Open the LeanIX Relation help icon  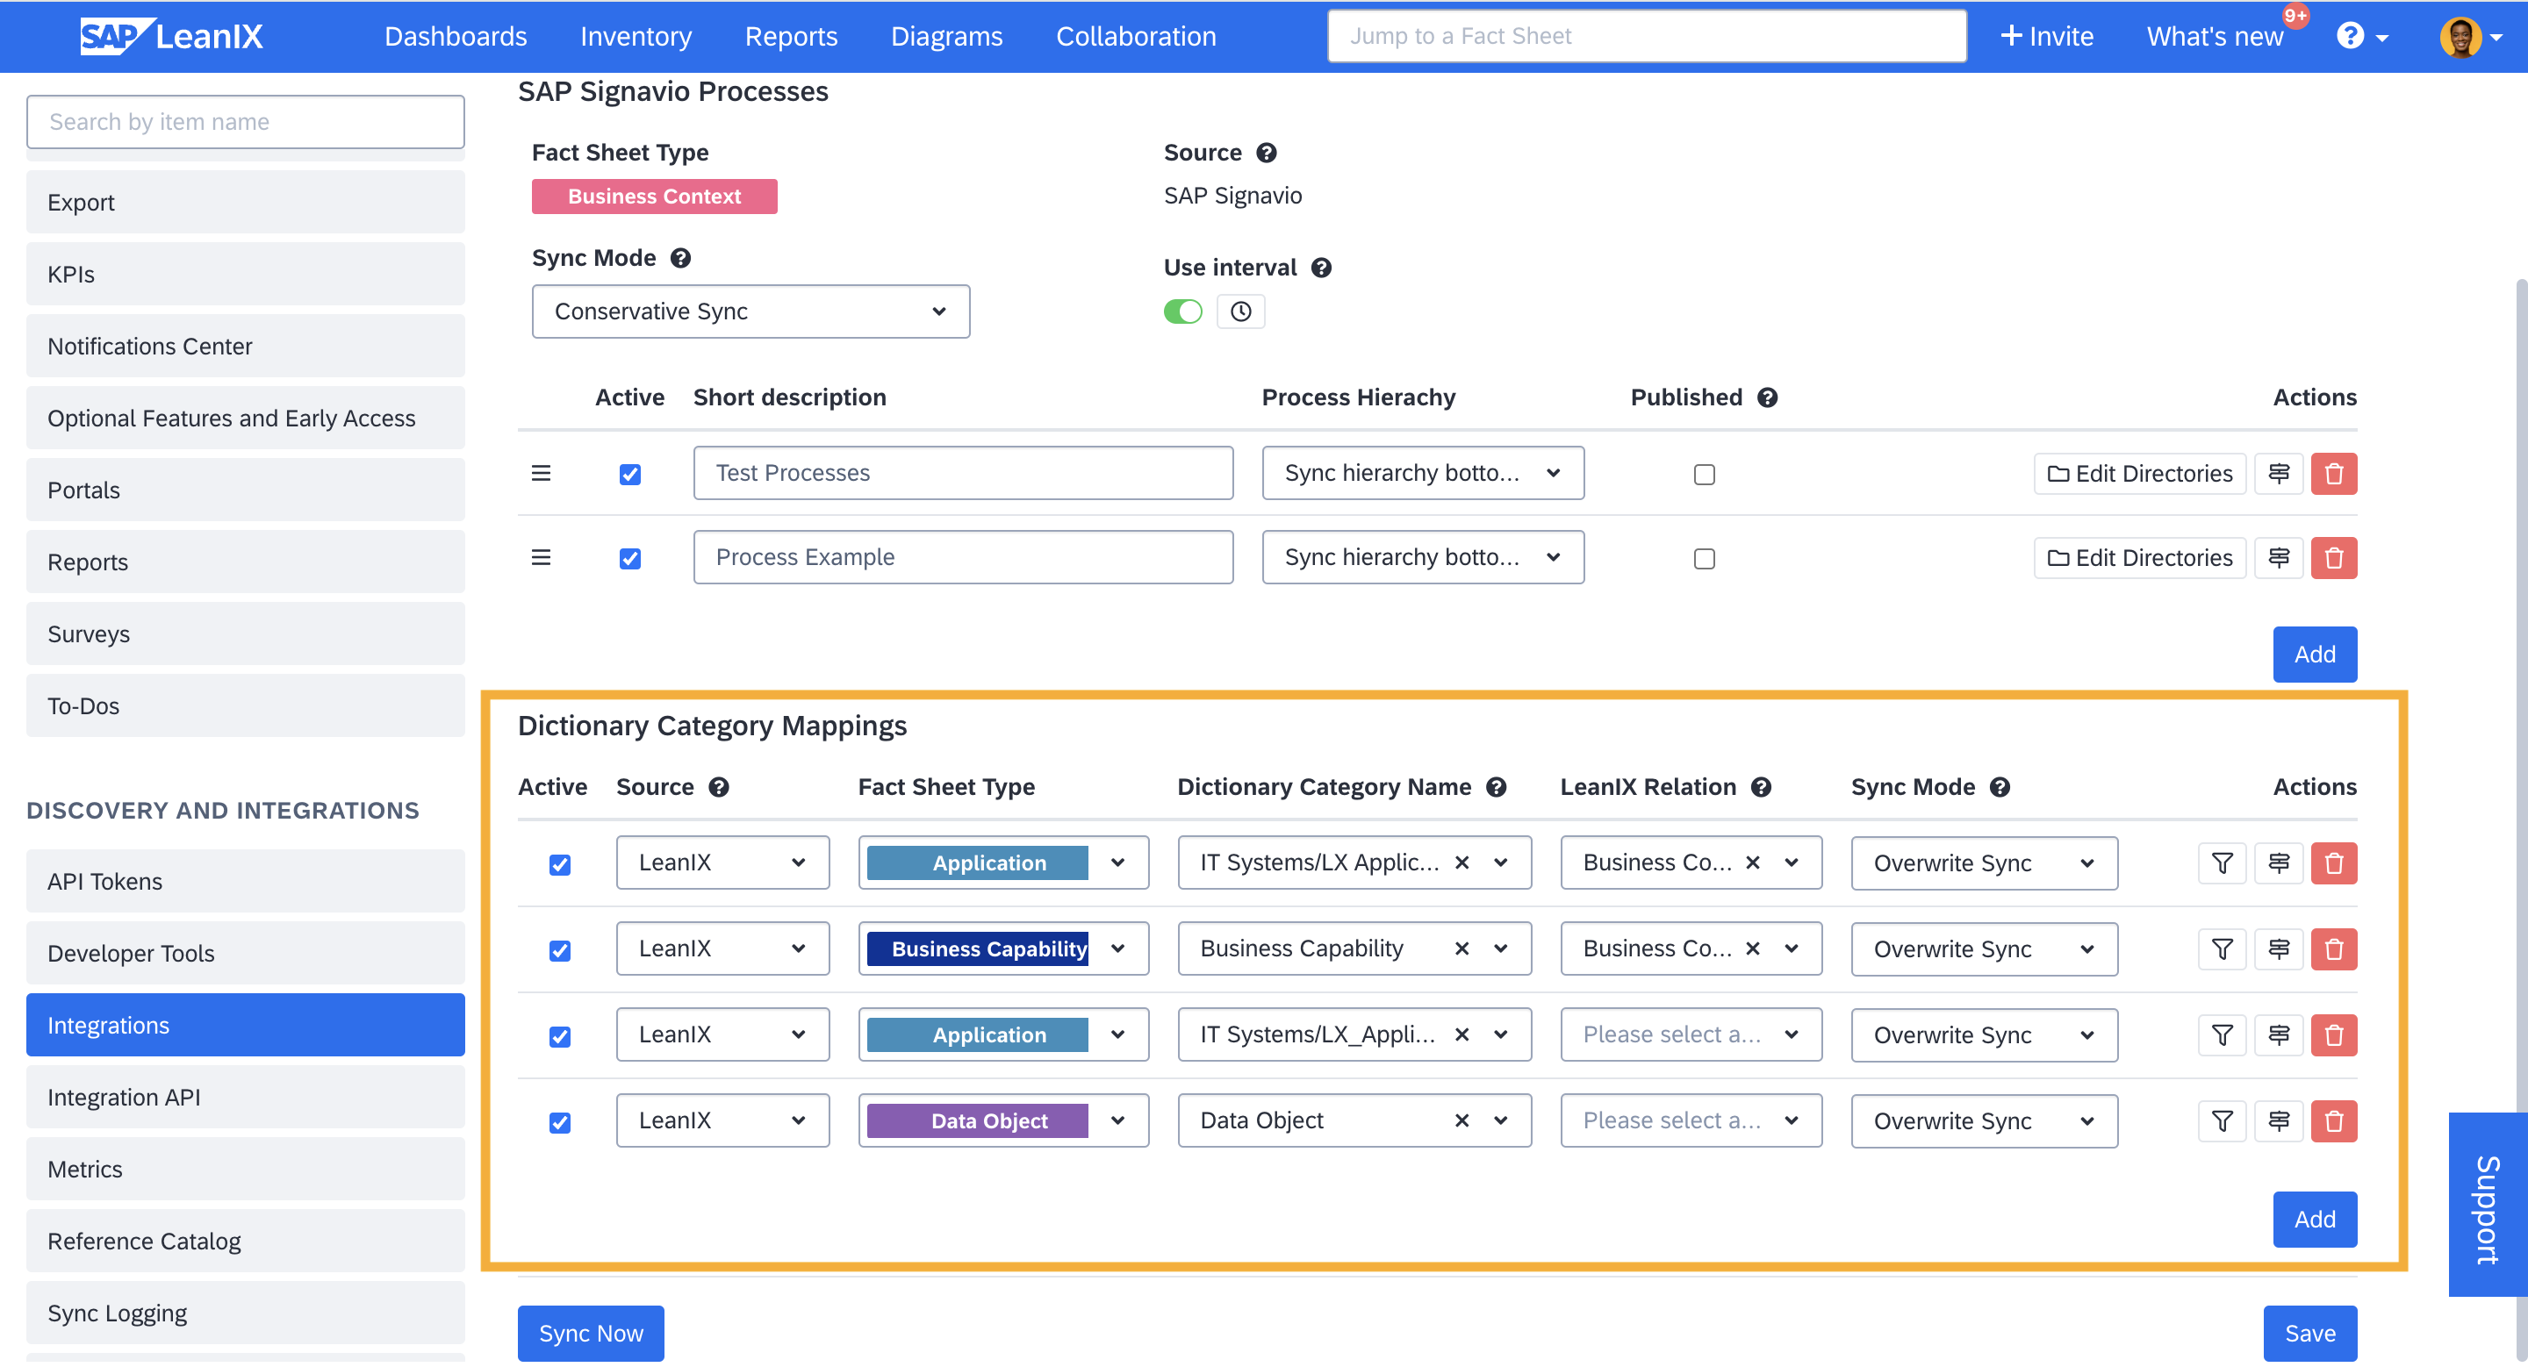tap(1761, 786)
